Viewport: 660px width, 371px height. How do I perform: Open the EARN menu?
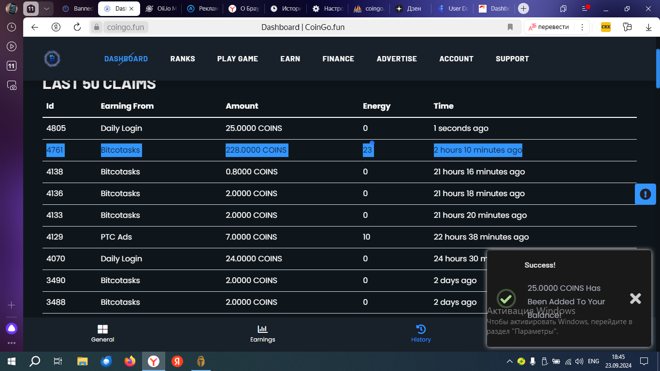290,59
